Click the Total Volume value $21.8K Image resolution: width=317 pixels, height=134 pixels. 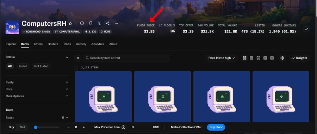tap(231, 32)
